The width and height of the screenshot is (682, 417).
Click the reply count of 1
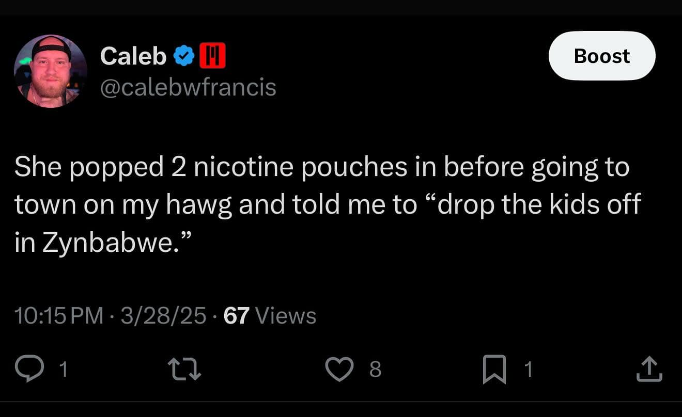63,370
